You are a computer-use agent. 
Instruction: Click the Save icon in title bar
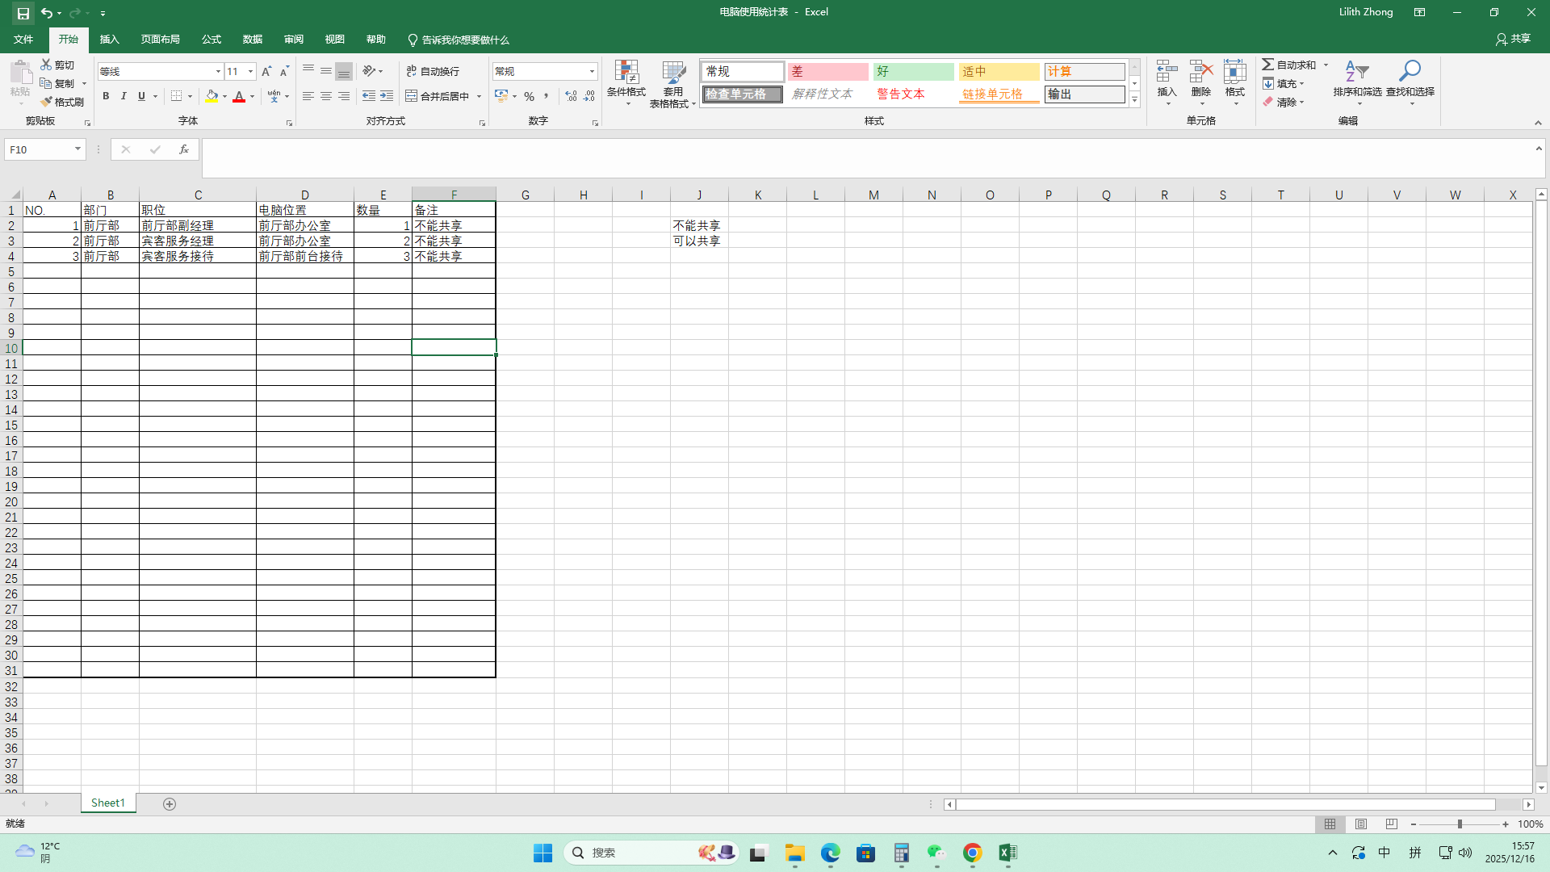point(23,13)
